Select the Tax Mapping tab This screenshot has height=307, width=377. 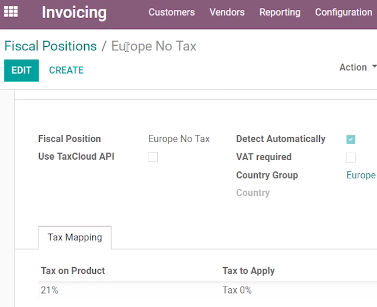click(75, 237)
